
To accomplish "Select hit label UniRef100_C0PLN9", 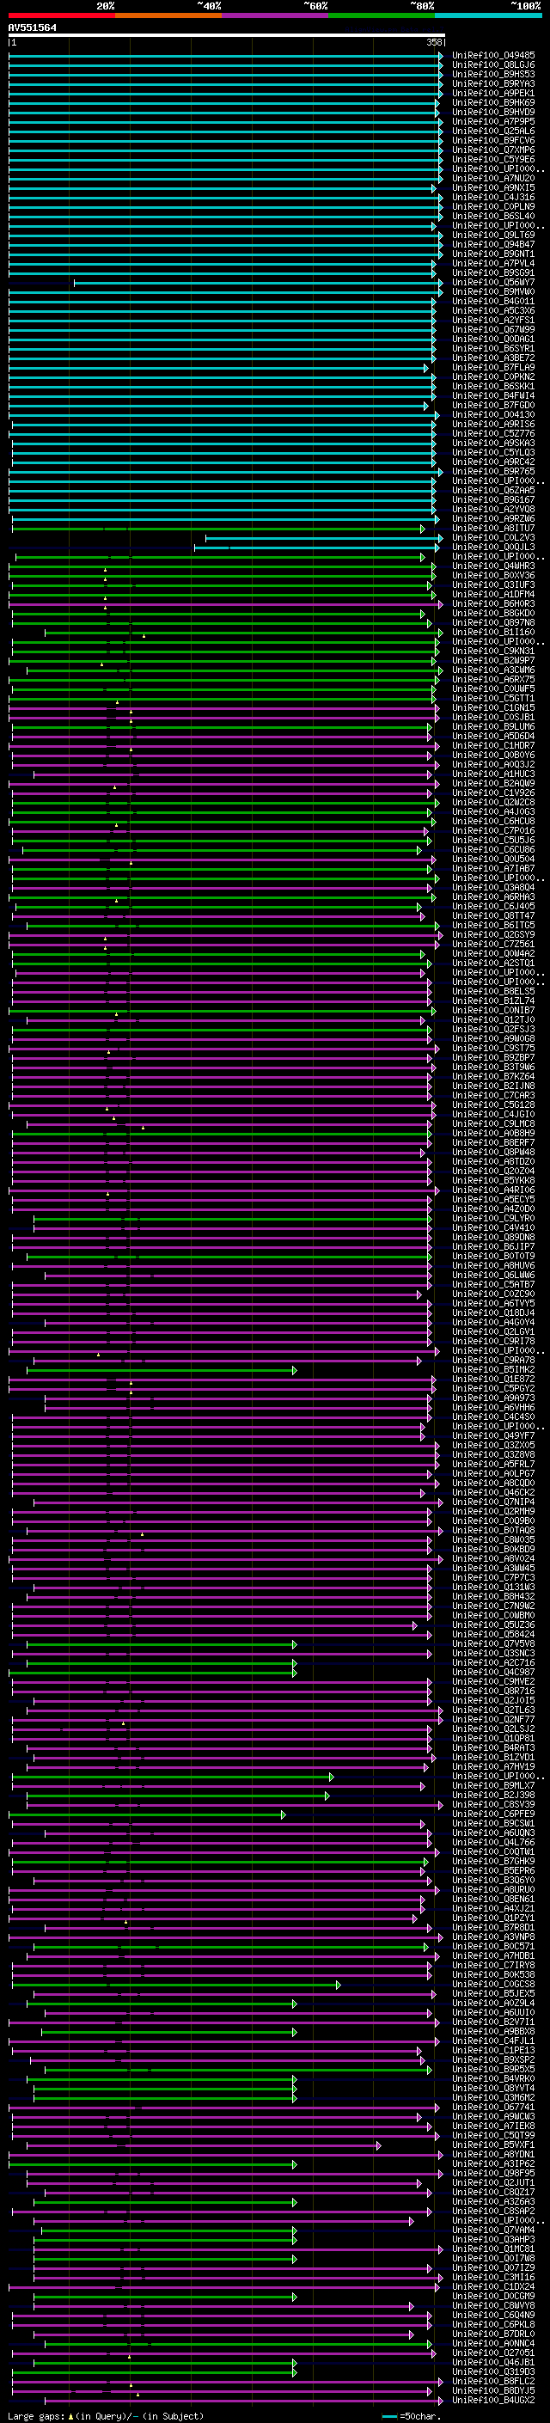I will click(x=493, y=207).
